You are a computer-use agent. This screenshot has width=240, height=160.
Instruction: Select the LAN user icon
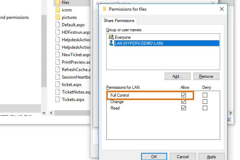click(x=111, y=43)
